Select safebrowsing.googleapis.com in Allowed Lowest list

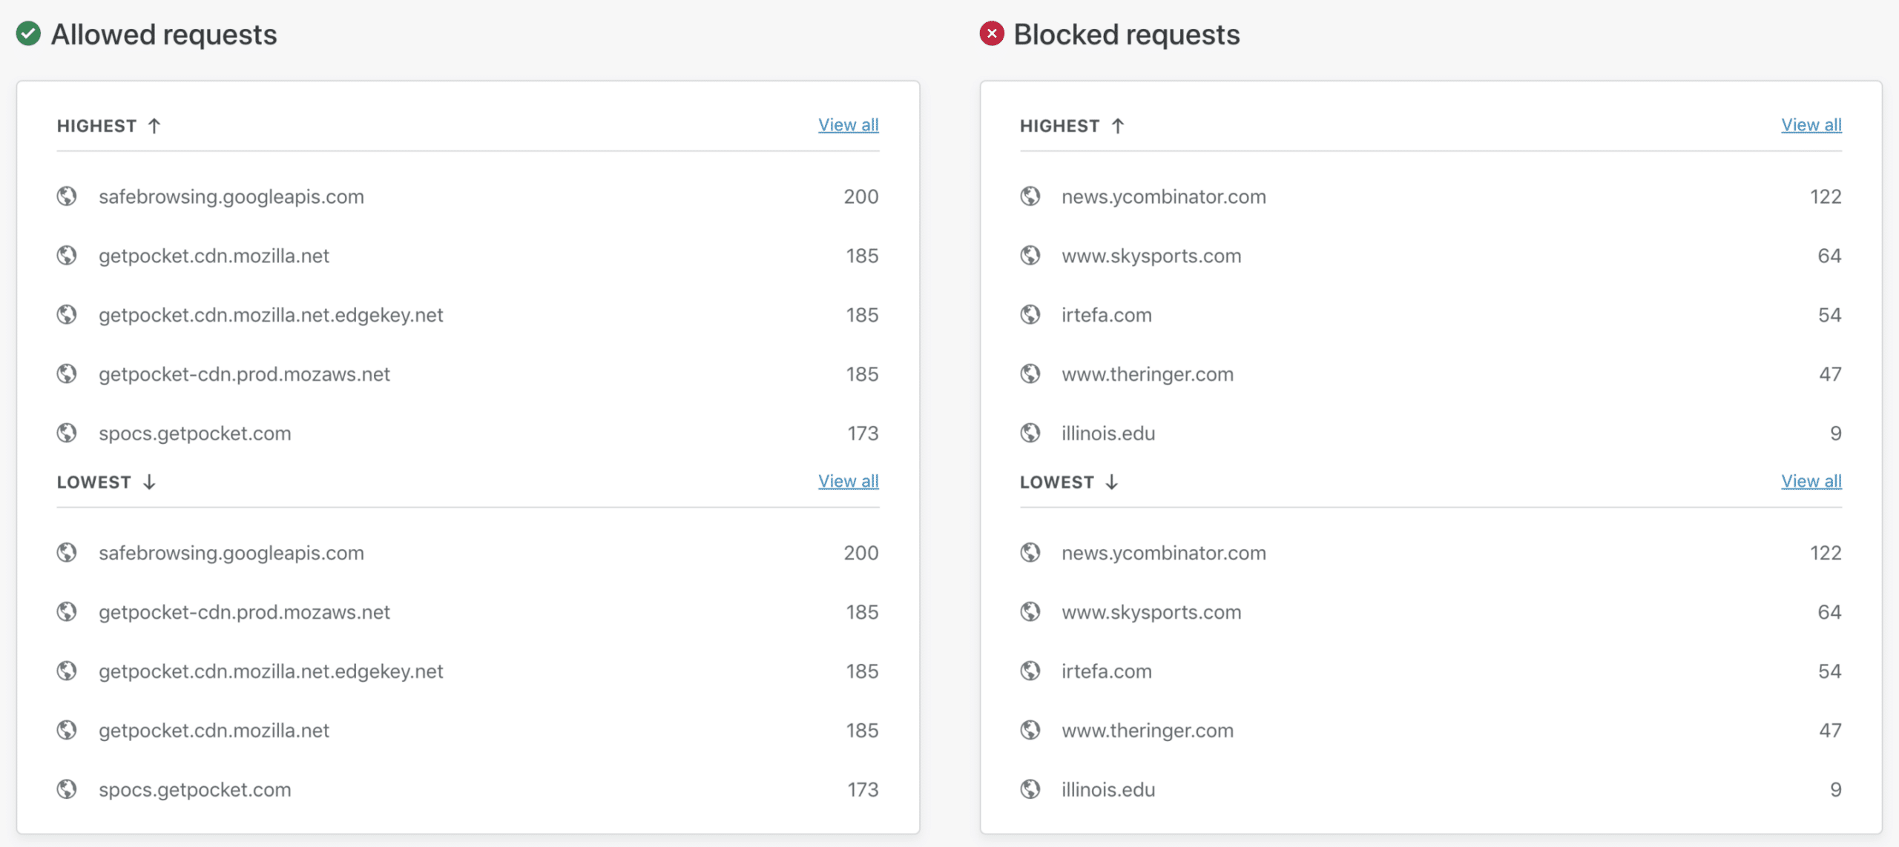(x=231, y=553)
